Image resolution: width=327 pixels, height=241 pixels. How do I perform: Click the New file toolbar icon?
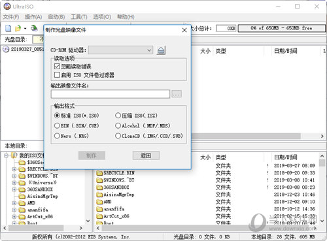click(9, 28)
